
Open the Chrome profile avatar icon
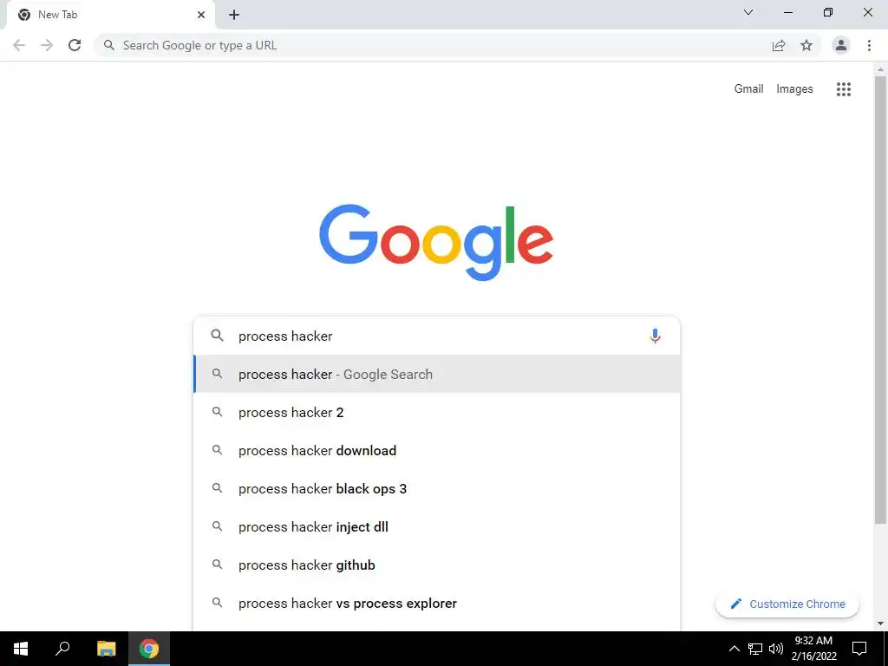[841, 45]
